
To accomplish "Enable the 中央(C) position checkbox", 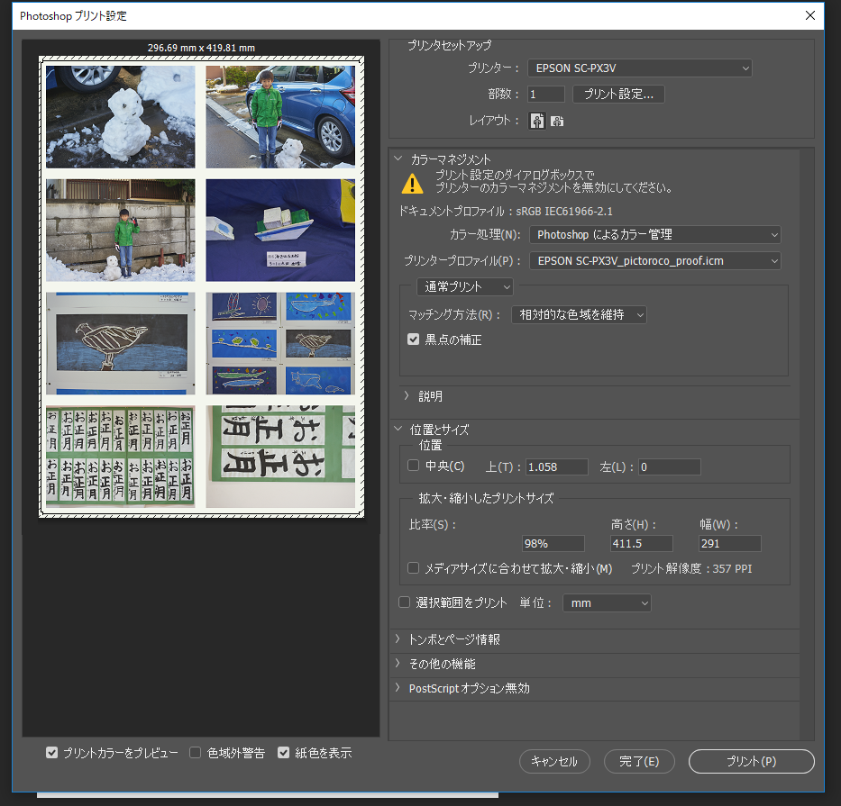I will pyautogui.click(x=413, y=466).
